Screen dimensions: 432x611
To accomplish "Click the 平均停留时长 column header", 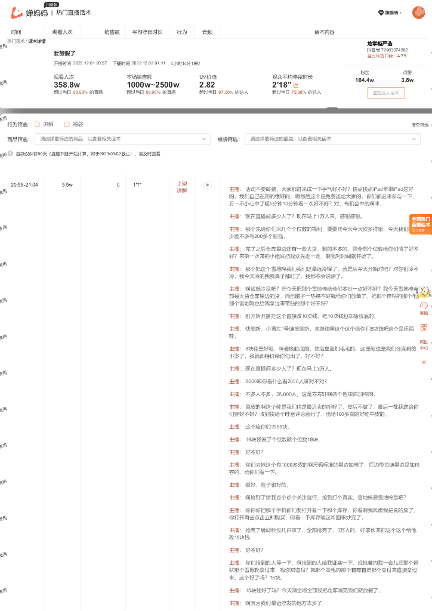I will point(147,32).
